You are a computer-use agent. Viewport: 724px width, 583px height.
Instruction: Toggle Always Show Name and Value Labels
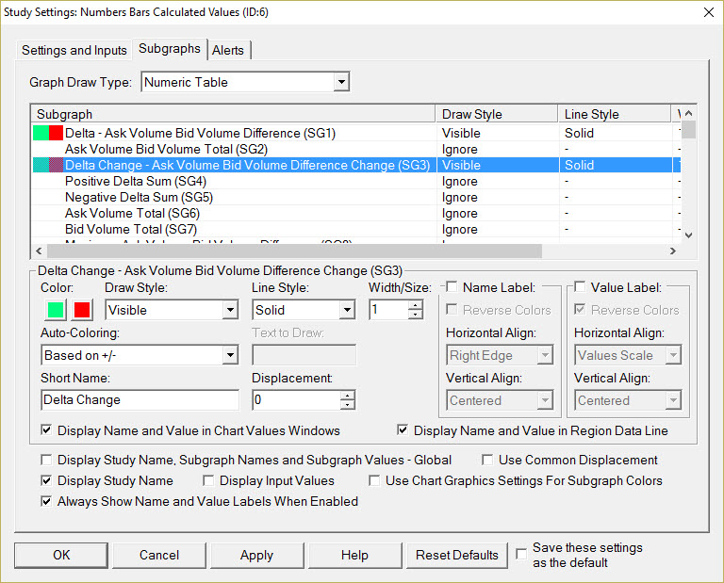pos(46,501)
